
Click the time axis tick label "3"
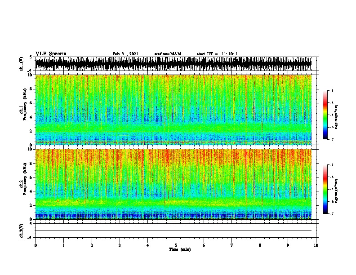click(x=120, y=245)
